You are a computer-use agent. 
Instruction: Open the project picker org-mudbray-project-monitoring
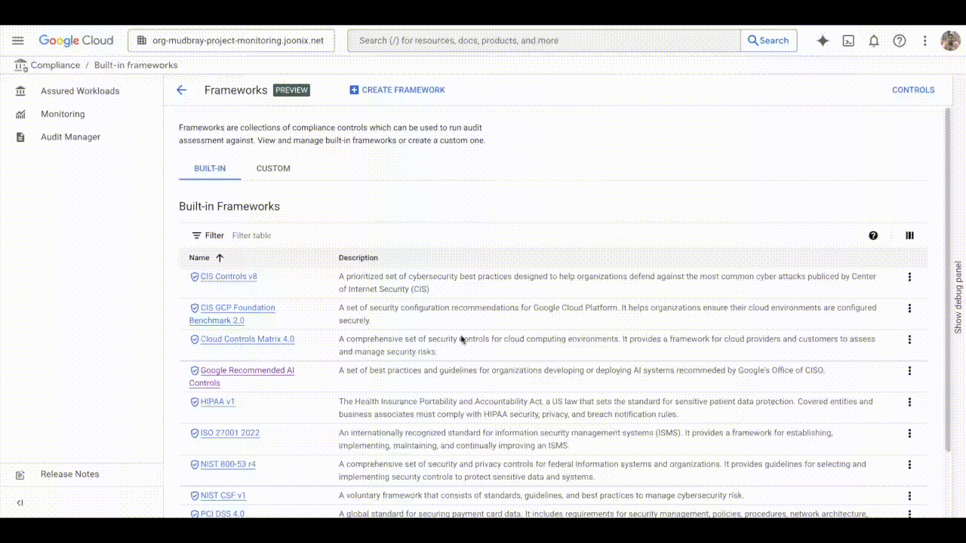pyautogui.click(x=231, y=41)
